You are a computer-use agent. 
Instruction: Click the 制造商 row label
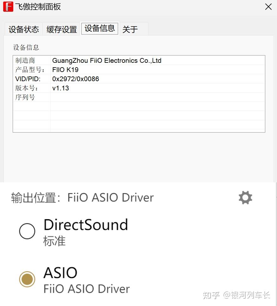[25, 61]
